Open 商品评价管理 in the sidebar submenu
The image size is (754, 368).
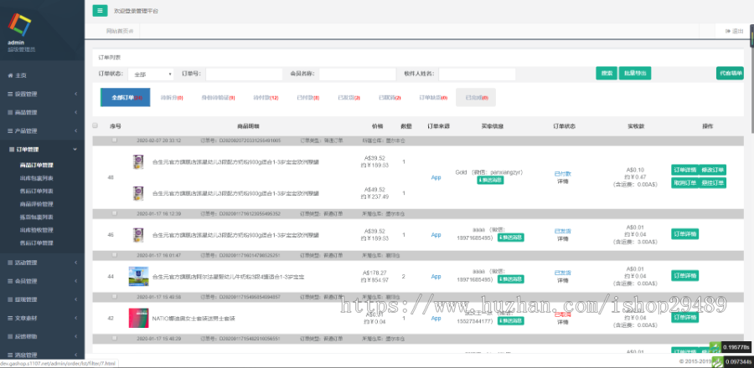37,204
